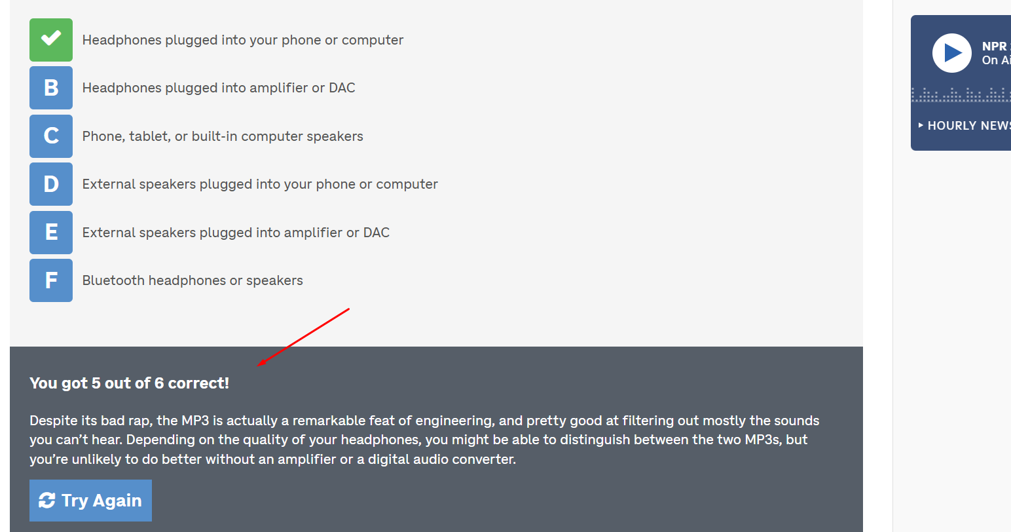Screen dimensions: 1011x532
Task: Click the NPR audio waveform bar
Action: coord(961,96)
